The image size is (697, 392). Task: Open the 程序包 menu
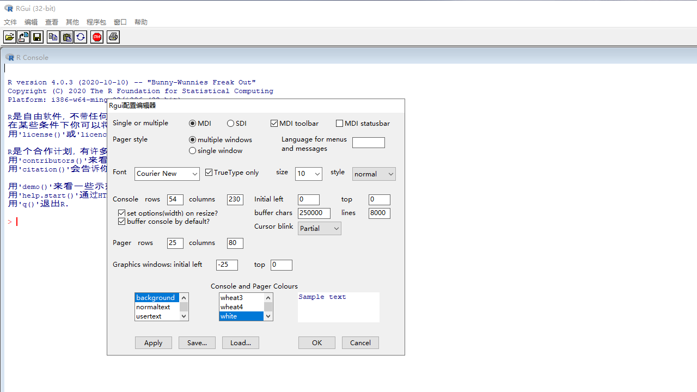point(96,22)
